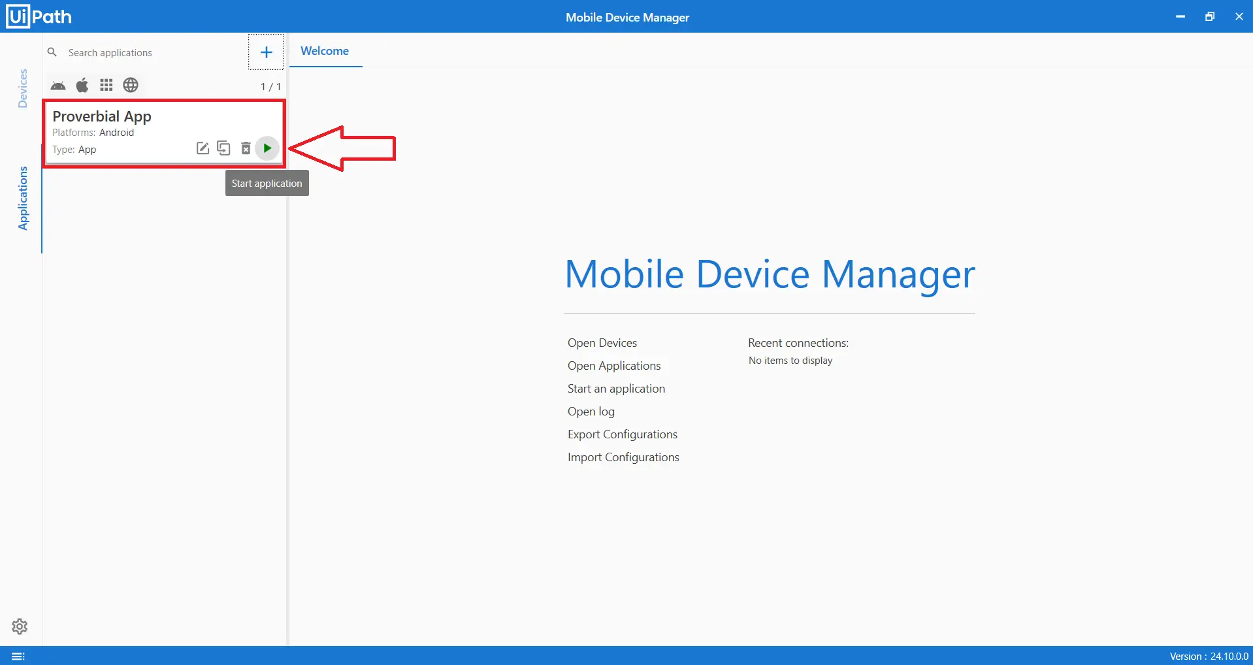Expand the log panel in status bar
The width and height of the screenshot is (1253, 665).
[18, 656]
